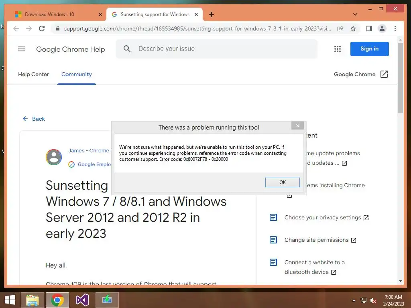The image size is (411, 308).
Task: Click the Sign in button
Action: (369, 49)
